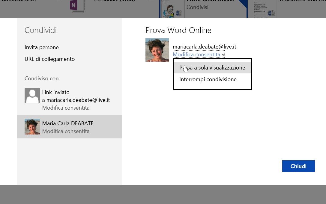Click the Condiviso con section label
The height and width of the screenshot is (204, 326).
tap(41, 78)
